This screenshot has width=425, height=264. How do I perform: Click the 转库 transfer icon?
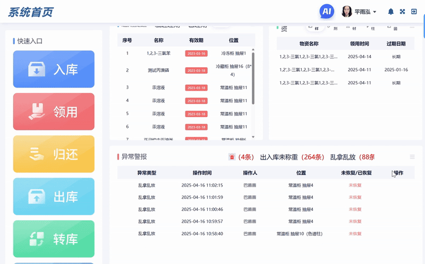(x=37, y=239)
